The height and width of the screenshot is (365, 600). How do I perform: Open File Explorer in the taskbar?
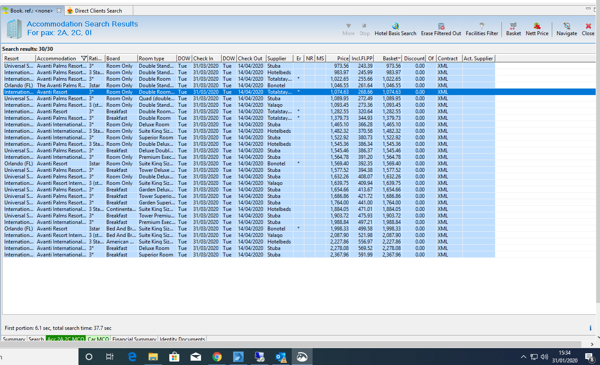pos(153,357)
